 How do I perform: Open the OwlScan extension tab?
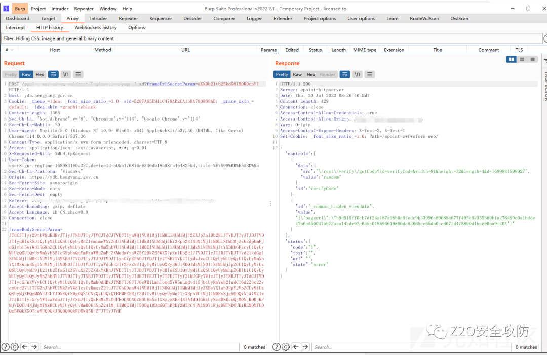tap(459, 18)
